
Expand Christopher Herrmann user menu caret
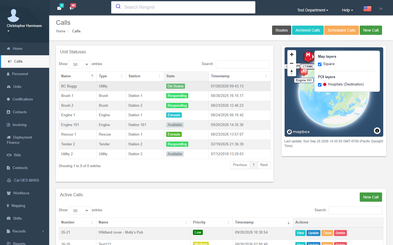(8, 31)
